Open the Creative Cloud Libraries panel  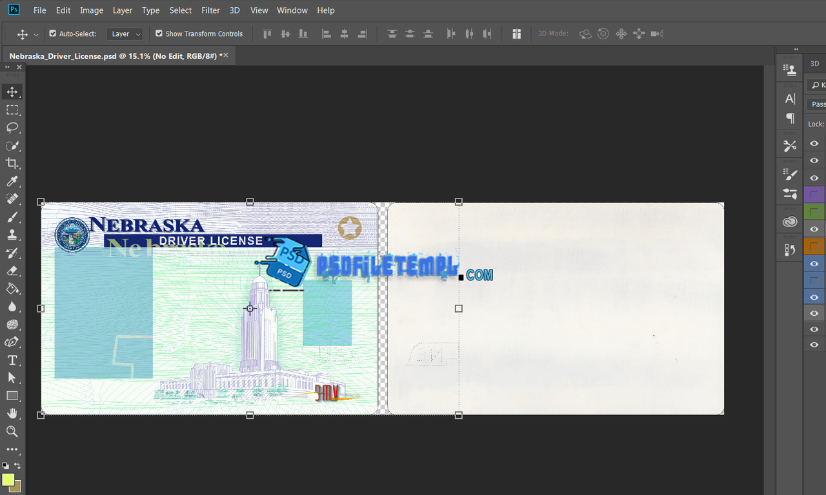(790, 222)
